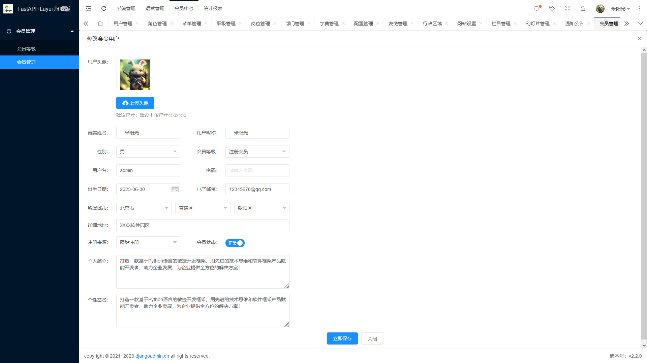Click the vertical three-dot menu icon
Screen dimensions: 647x363
coord(639,8)
